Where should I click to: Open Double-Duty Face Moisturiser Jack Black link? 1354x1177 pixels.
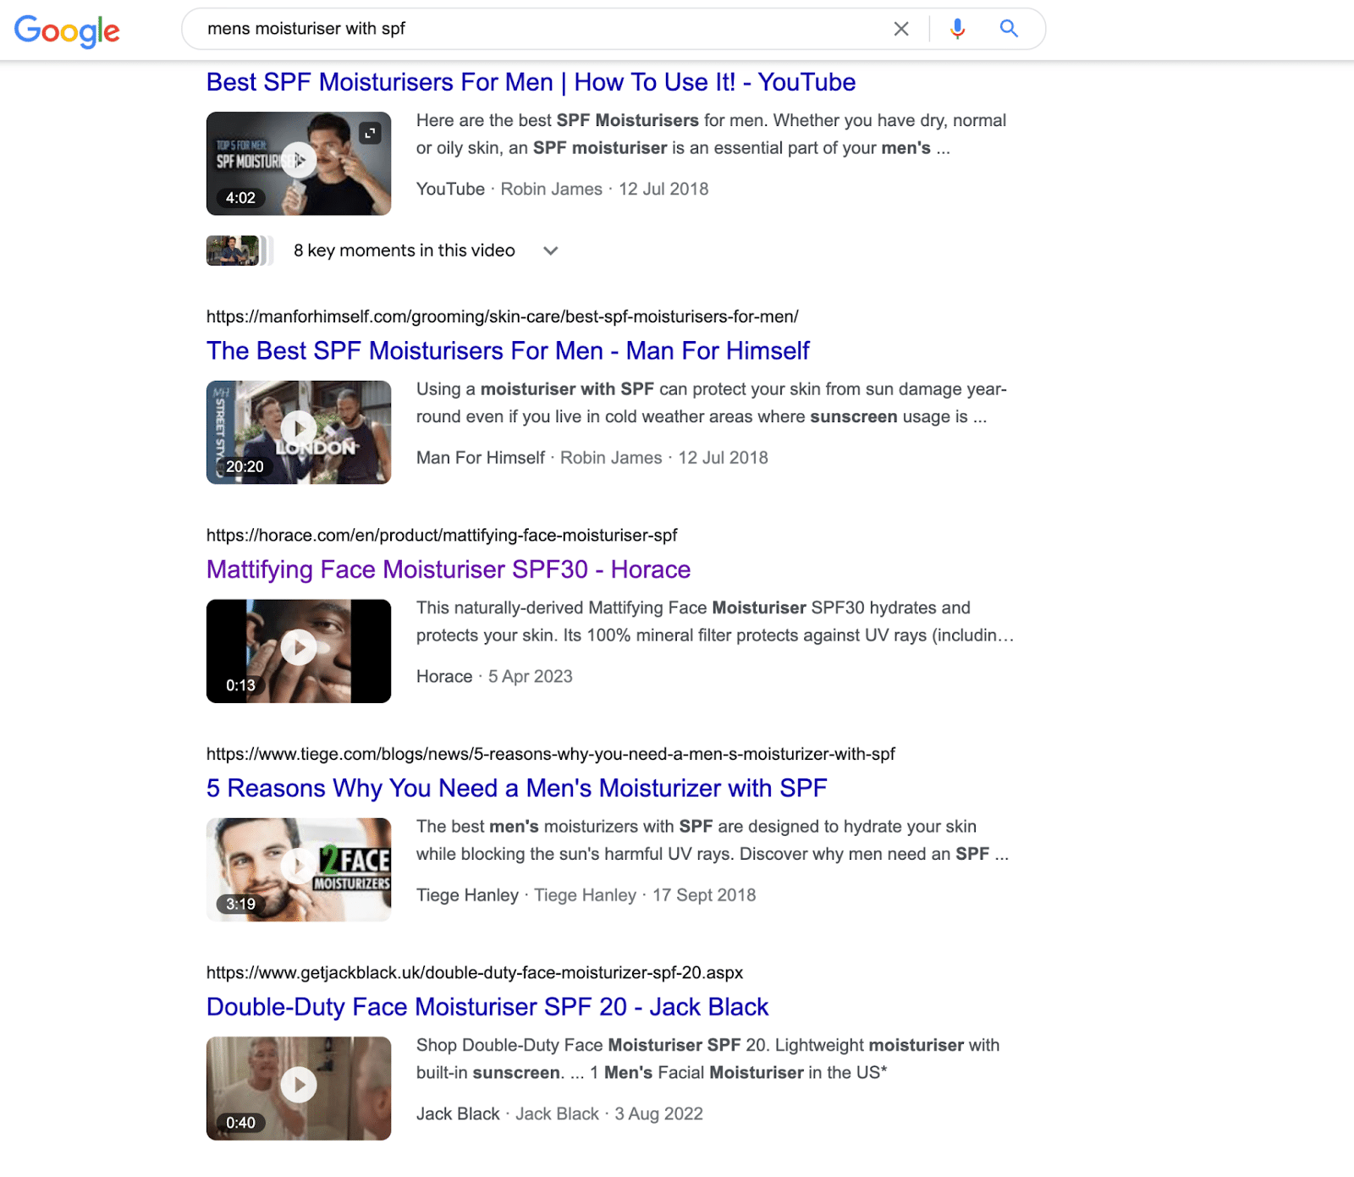487,1007
